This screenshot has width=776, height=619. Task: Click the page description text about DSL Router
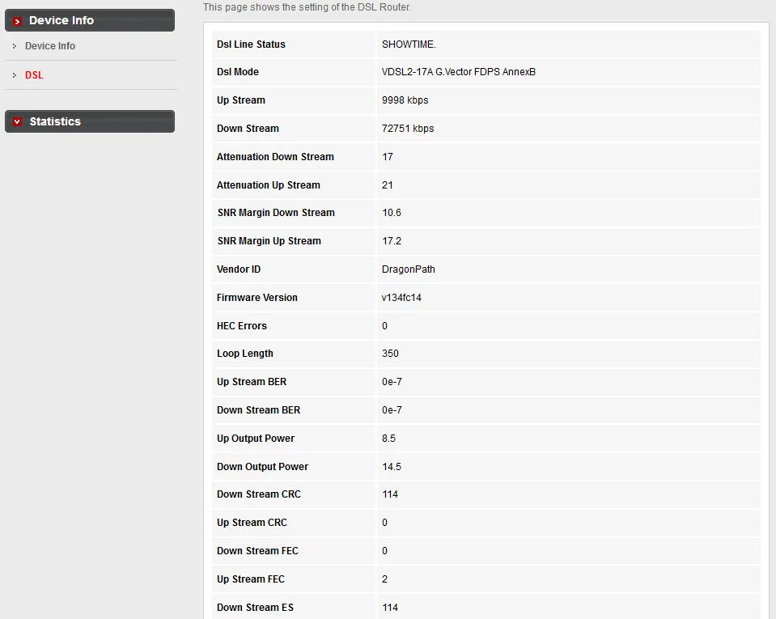[x=307, y=7]
